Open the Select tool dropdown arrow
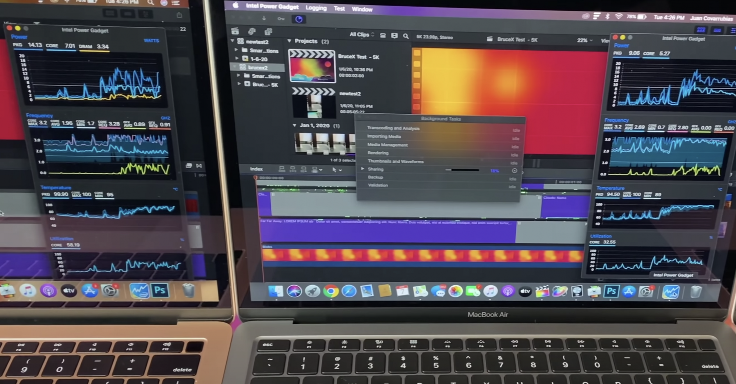736x384 pixels. click(x=340, y=170)
